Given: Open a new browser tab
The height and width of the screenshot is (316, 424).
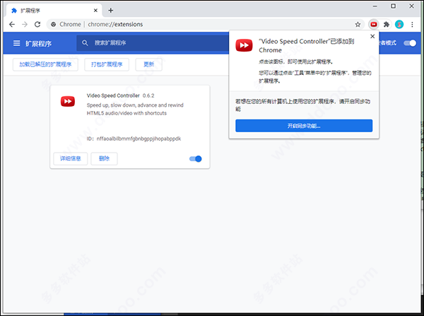Looking at the screenshot, I should pyautogui.click(x=111, y=11).
